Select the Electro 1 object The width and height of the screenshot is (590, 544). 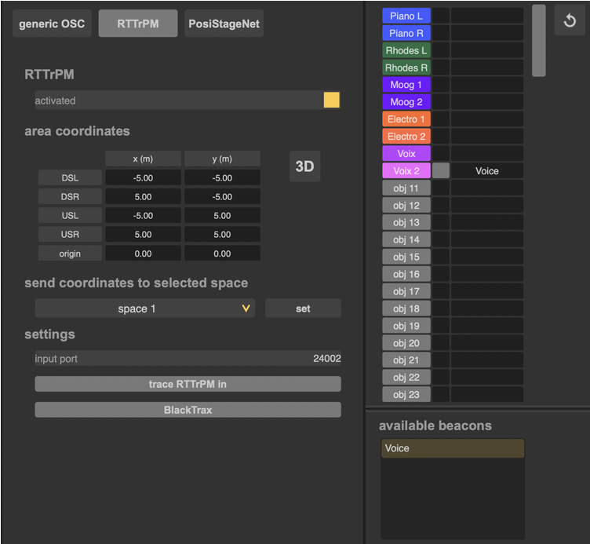coord(406,119)
